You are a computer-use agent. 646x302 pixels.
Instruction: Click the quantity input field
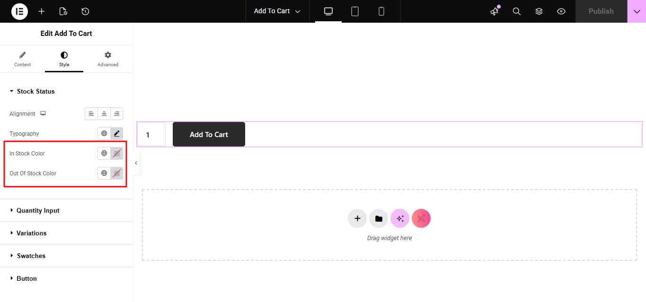151,135
